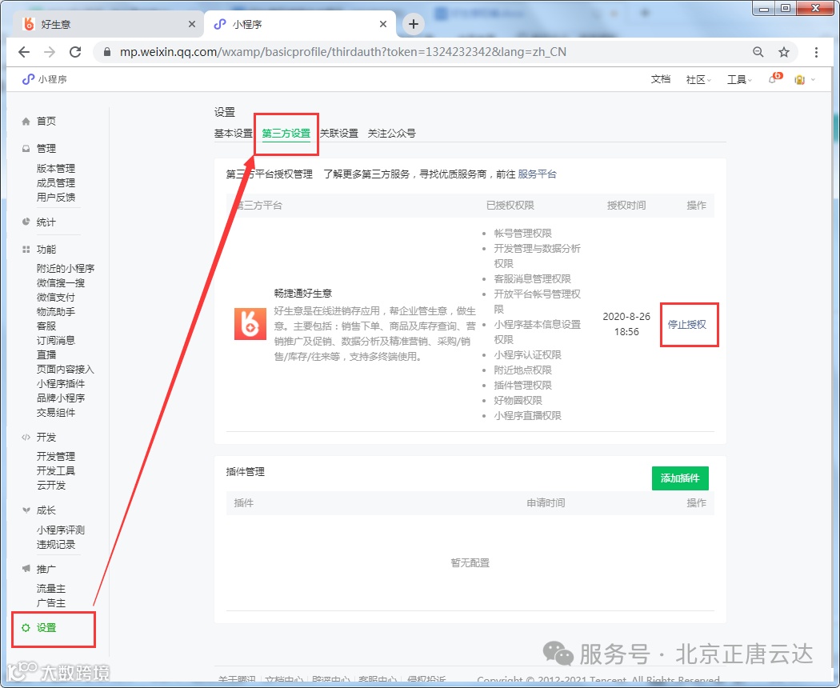Click the address bar URL
Image resolution: width=840 pixels, height=688 pixels.
point(343,52)
